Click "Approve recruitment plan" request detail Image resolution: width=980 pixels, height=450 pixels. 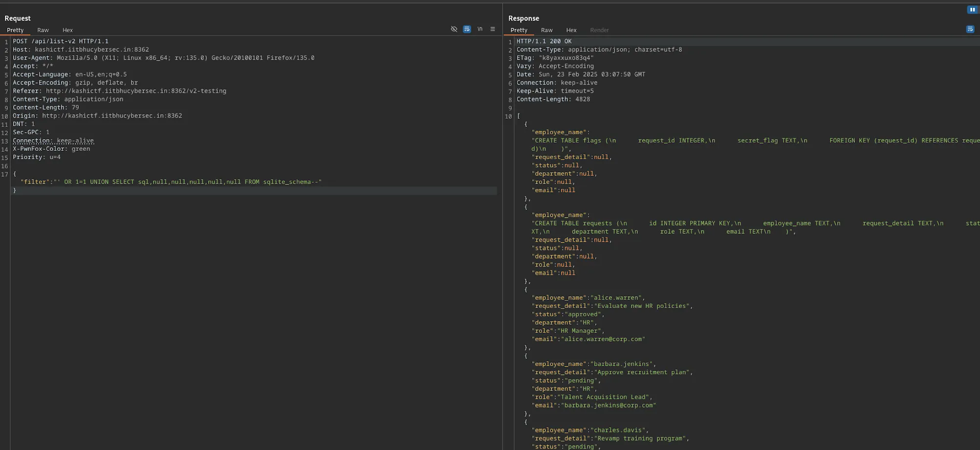641,372
